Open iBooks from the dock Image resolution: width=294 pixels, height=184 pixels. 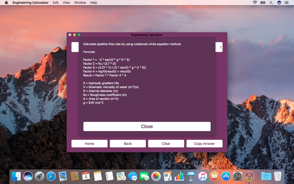[214, 176]
